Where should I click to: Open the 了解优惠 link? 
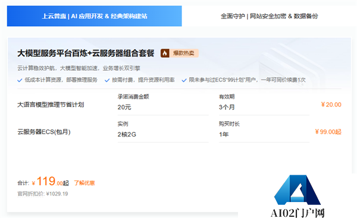[84, 183]
